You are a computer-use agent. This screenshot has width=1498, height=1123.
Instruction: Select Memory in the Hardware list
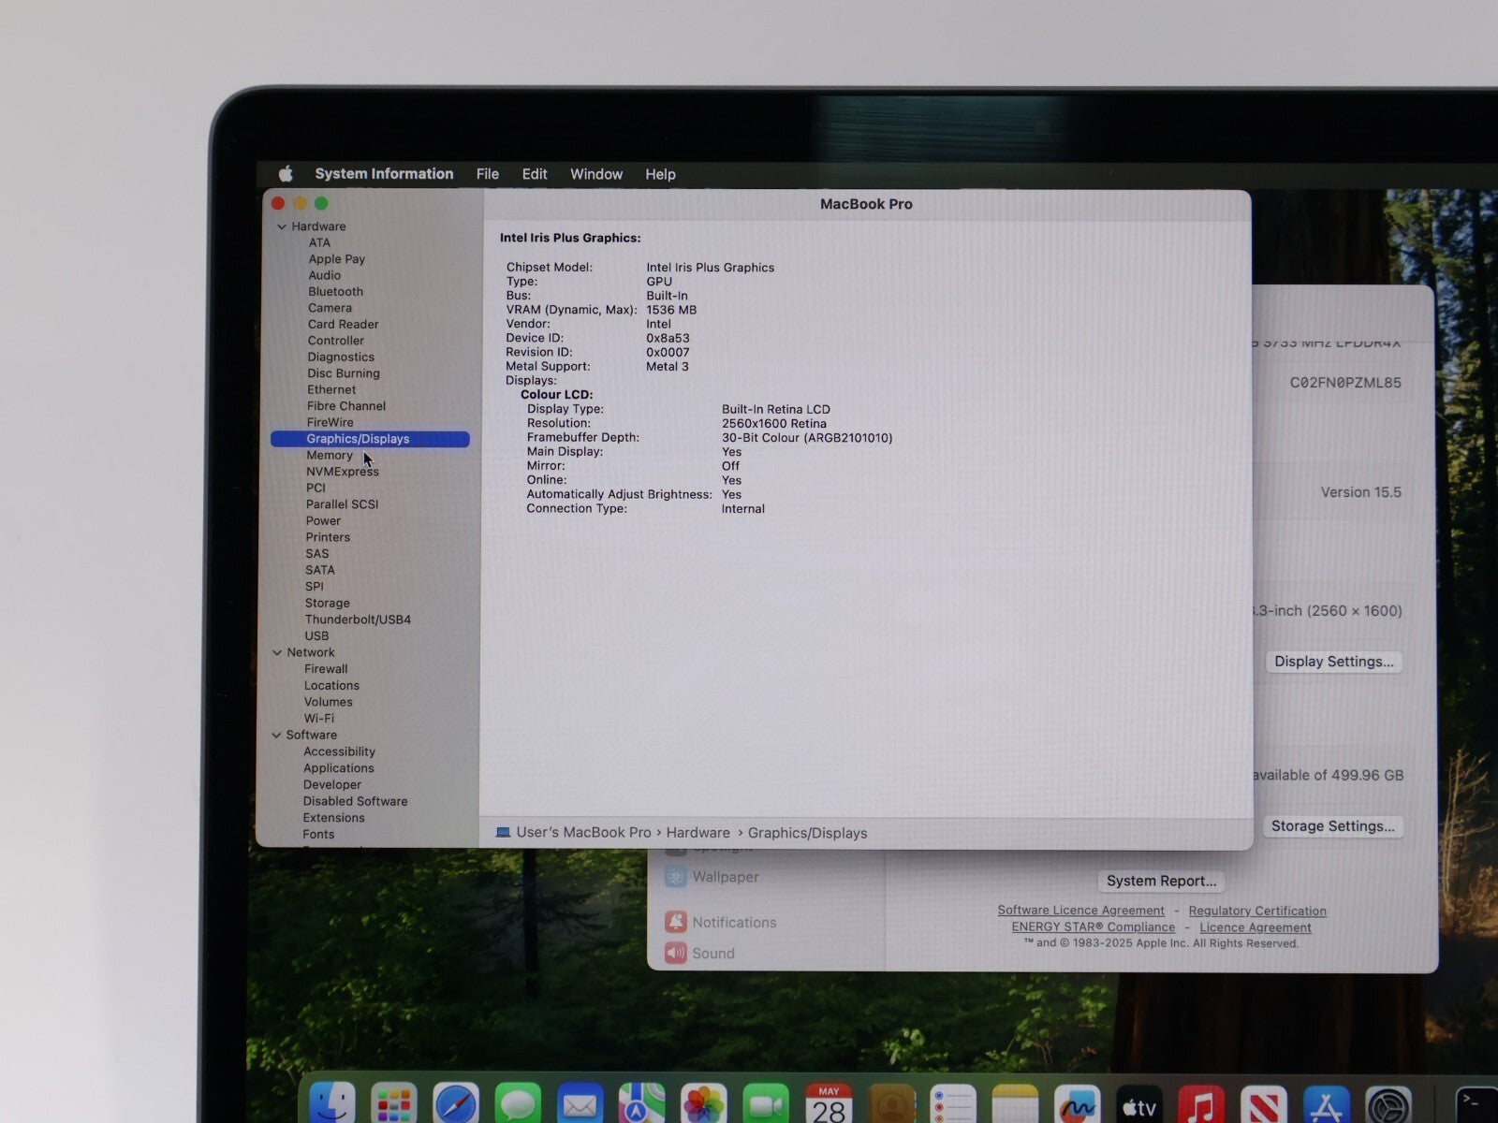coord(330,455)
